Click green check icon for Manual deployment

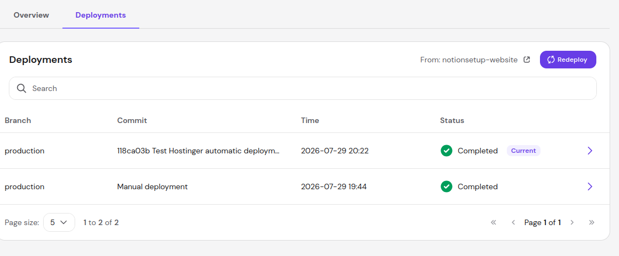tap(447, 186)
